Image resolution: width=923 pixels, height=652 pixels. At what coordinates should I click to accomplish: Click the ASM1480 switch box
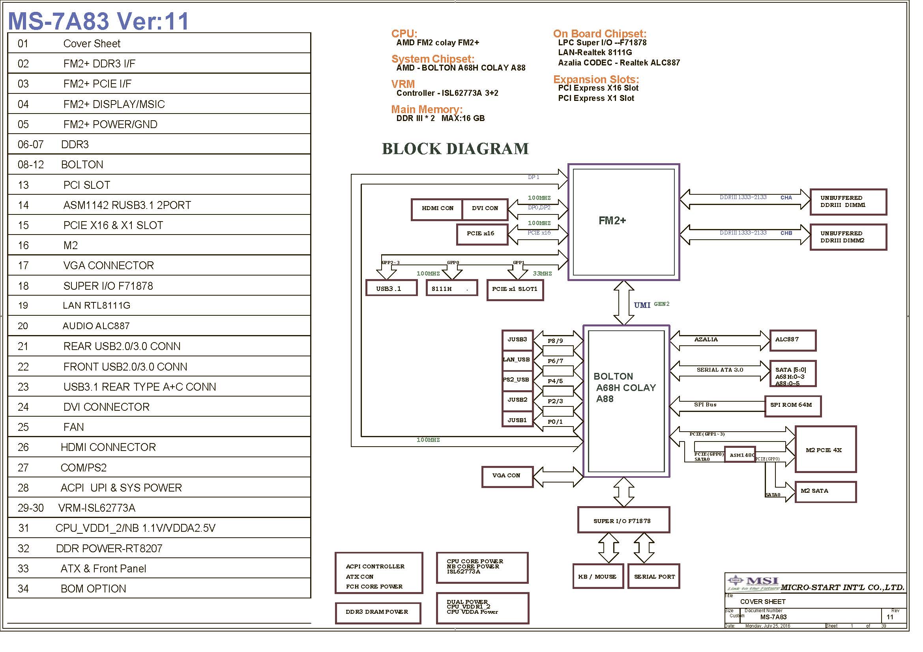point(740,454)
